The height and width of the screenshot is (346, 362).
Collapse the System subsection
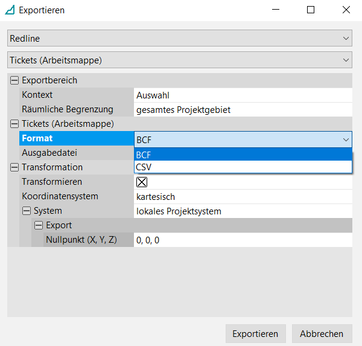[x=27, y=211]
